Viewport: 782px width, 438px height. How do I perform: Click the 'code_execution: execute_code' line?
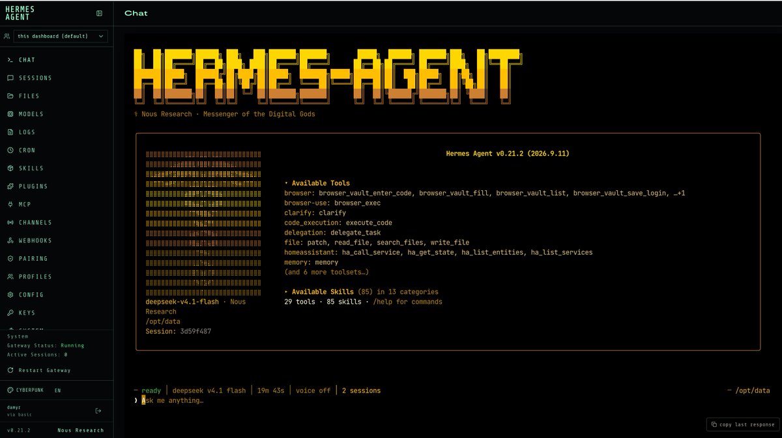point(338,222)
